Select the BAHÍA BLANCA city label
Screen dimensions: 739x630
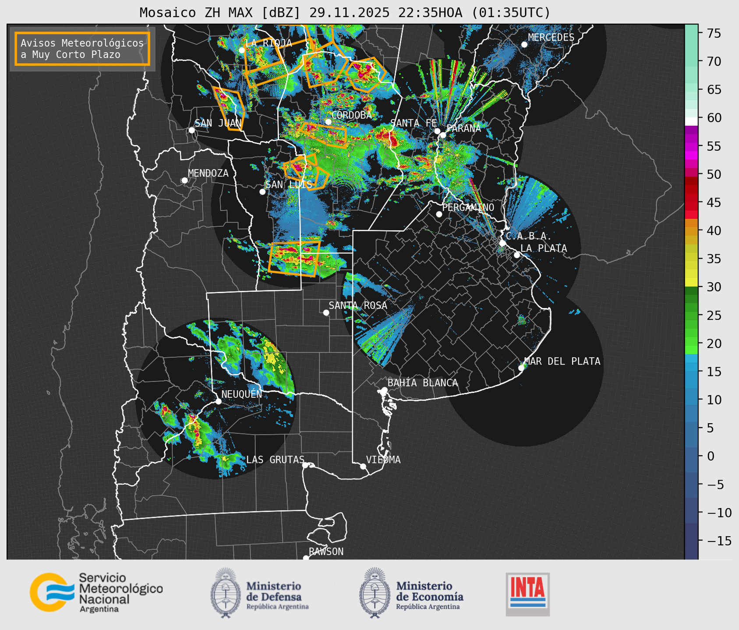pyautogui.click(x=423, y=383)
